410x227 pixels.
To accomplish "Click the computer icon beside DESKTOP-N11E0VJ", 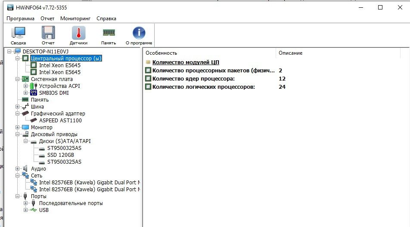I will pyautogui.click(x=18, y=51).
